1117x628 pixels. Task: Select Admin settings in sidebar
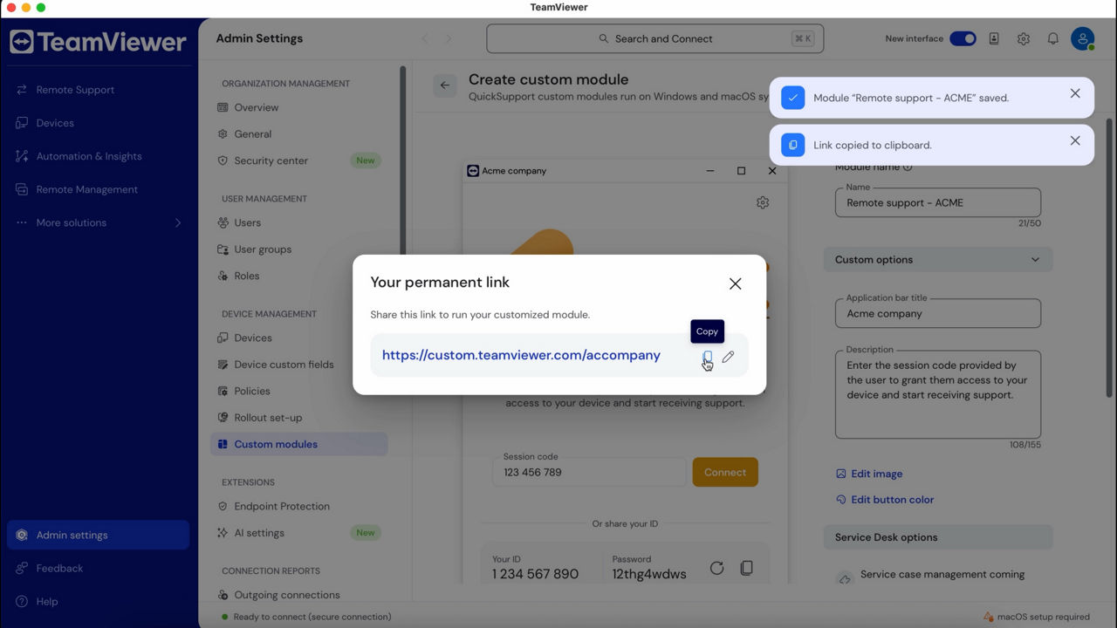point(98,535)
